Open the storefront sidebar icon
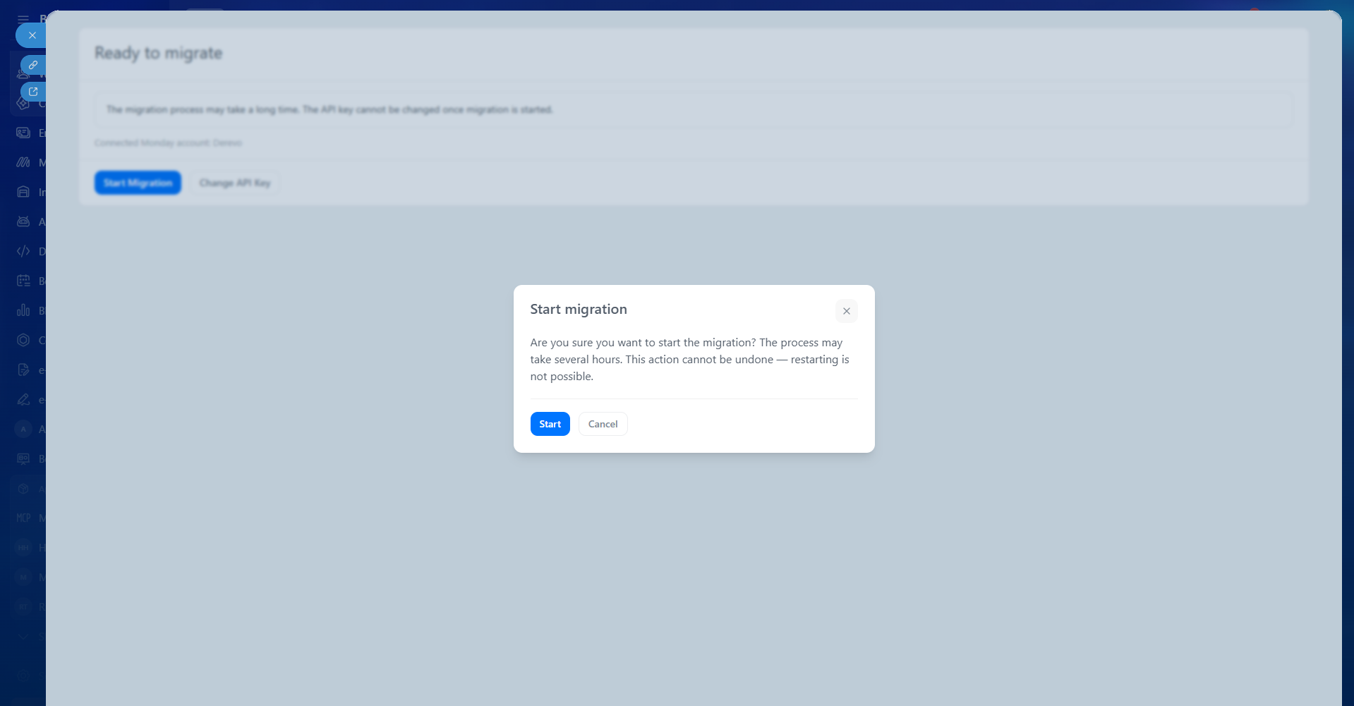This screenshot has height=706, width=1354. click(x=23, y=192)
